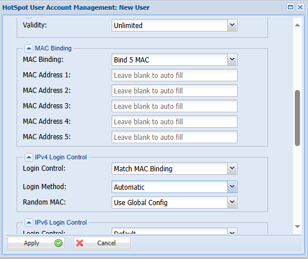Click the 'Use Global Config' value
This screenshot has height=259, width=308.
click(141, 203)
